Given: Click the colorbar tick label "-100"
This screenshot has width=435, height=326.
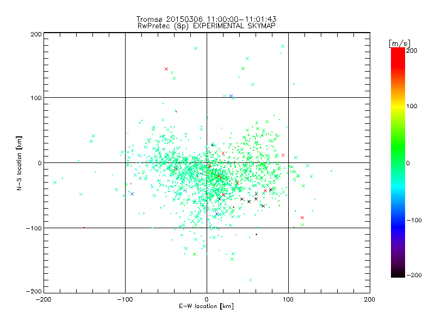Looking at the screenshot, I should pos(414,220).
